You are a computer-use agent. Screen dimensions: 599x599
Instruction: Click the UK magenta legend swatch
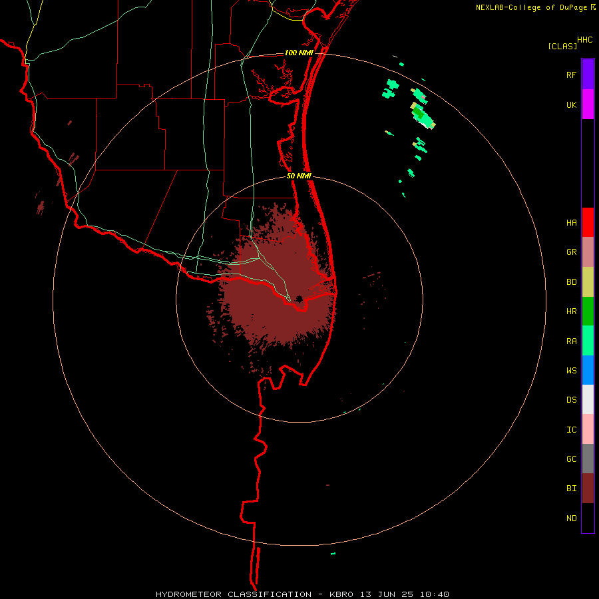point(588,104)
